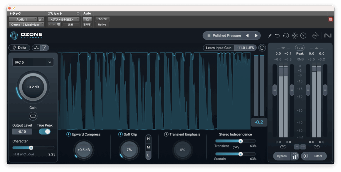Expand the デフォルト設定 preset dropdown

(63, 19)
